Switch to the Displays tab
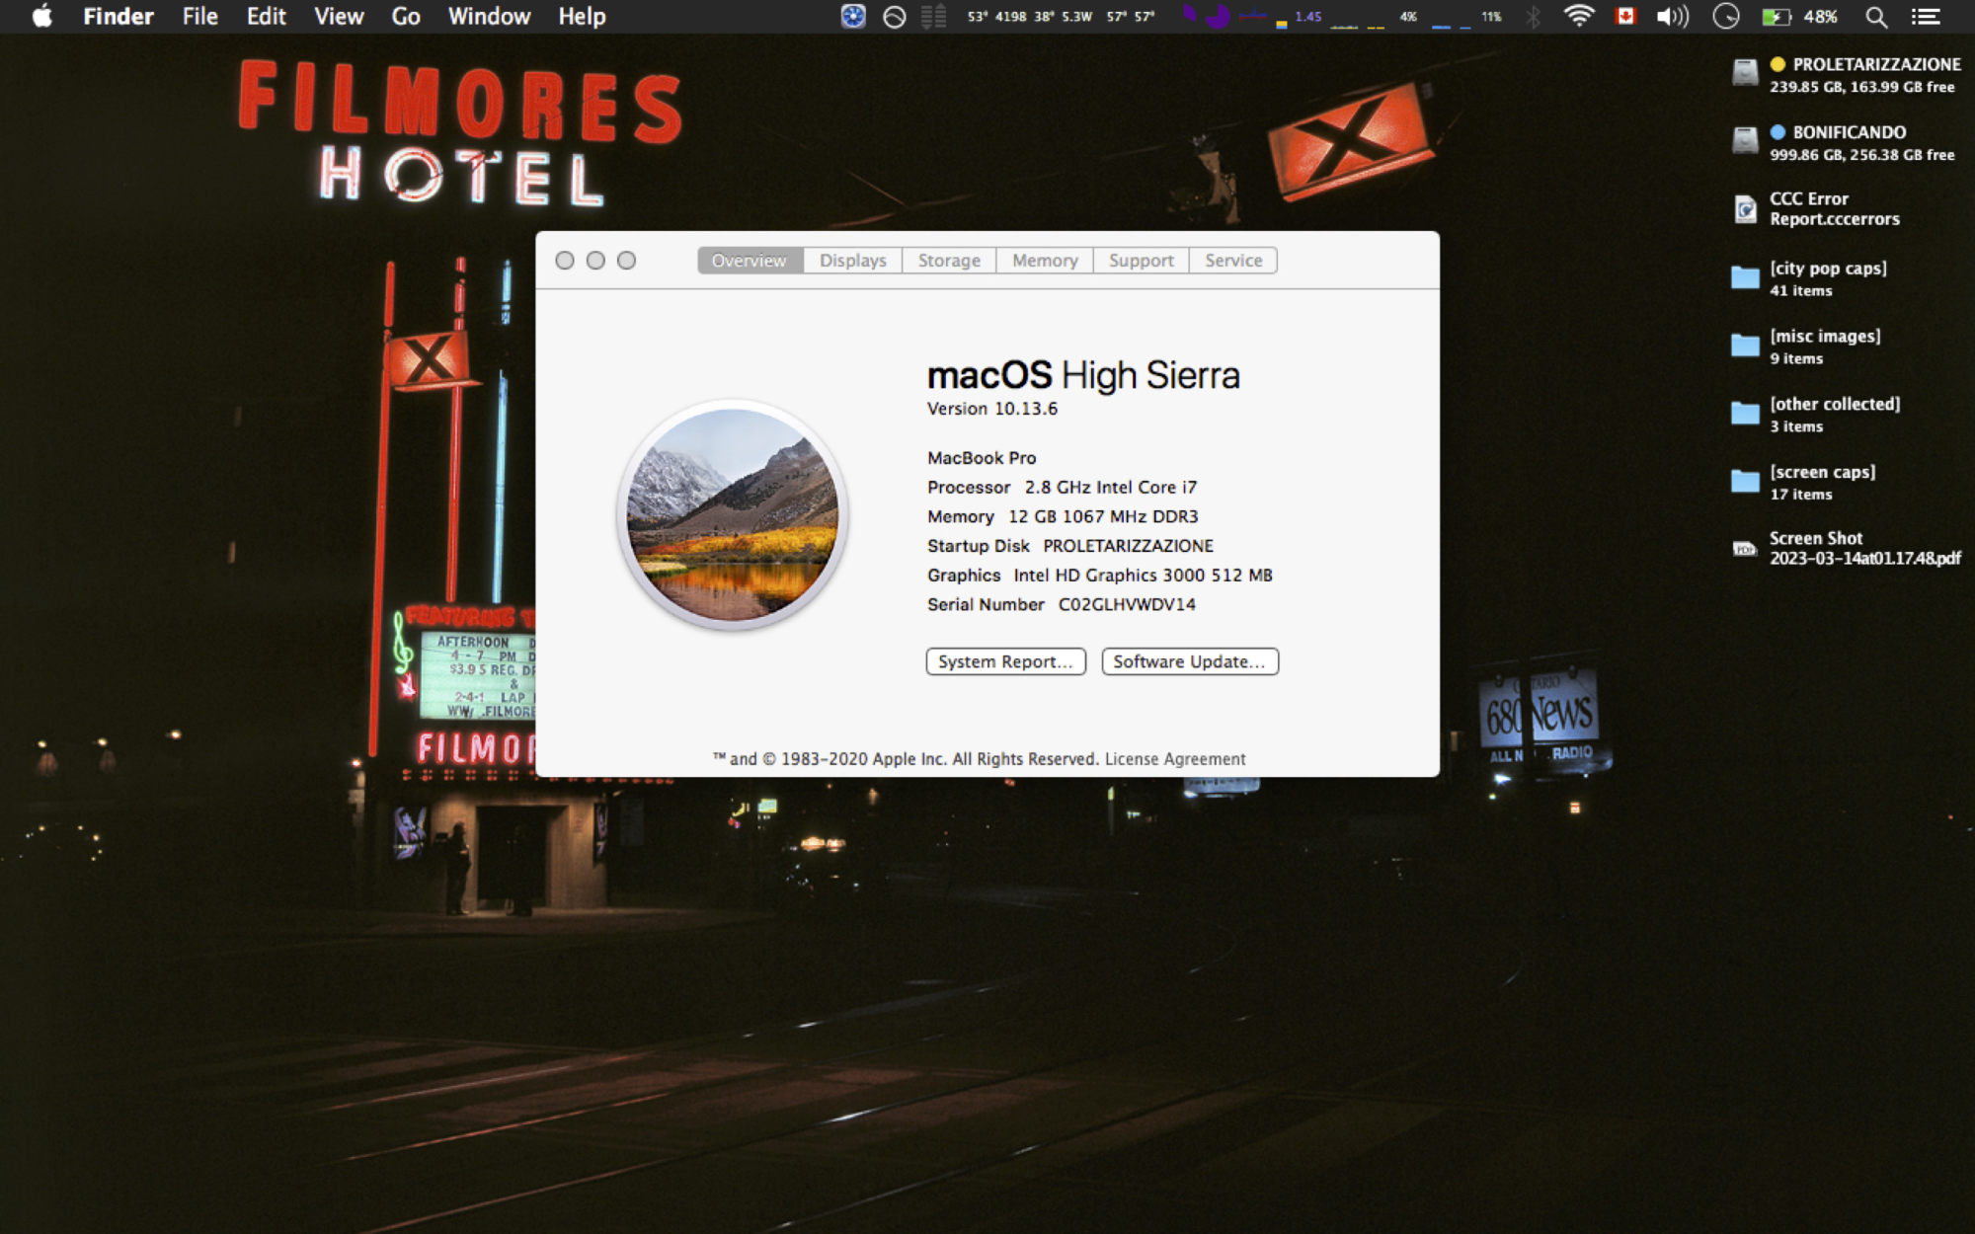 pyautogui.click(x=852, y=261)
